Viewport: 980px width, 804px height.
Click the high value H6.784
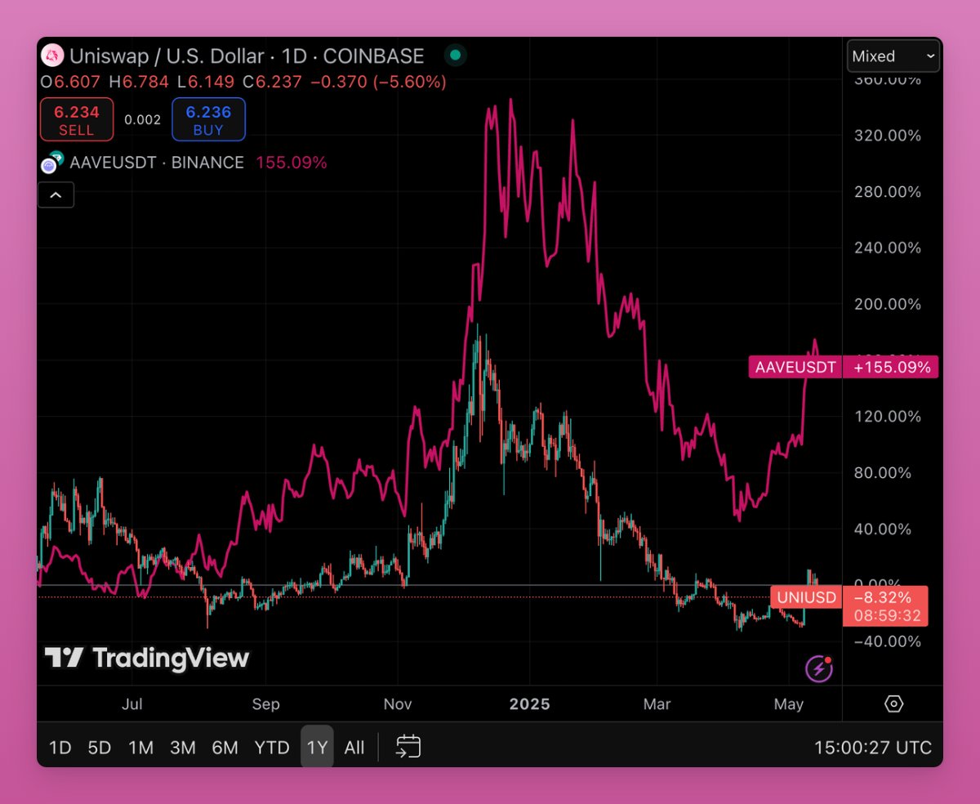(x=140, y=82)
